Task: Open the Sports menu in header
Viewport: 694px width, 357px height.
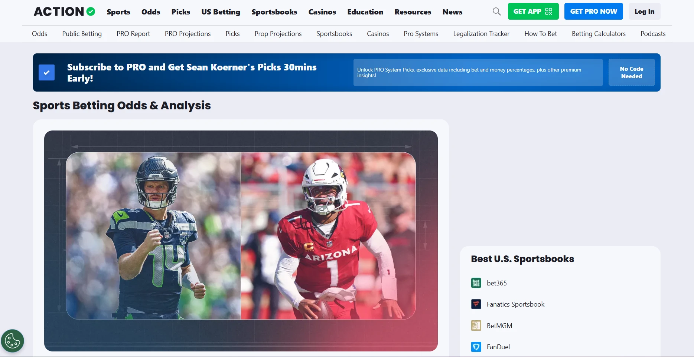Action: 118,12
